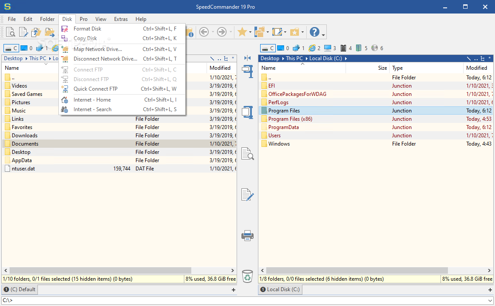
Task: Click the root folder backslash icon in right path bar
Action: [469, 58]
